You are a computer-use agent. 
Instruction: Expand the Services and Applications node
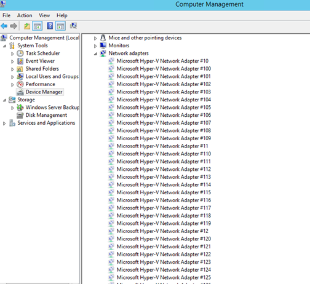pyautogui.click(x=4, y=124)
